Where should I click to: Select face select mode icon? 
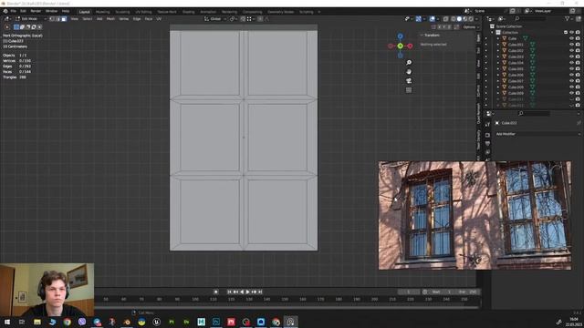pyautogui.click(x=64, y=19)
